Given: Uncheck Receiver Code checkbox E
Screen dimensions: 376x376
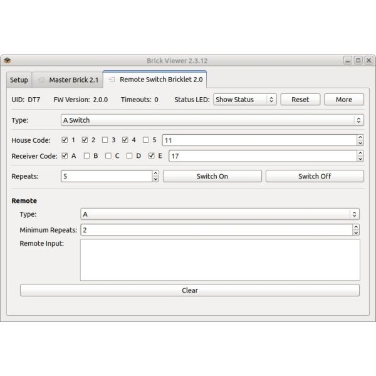Looking at the screenshot, I should pyautogui.click(x=151, y=155).
